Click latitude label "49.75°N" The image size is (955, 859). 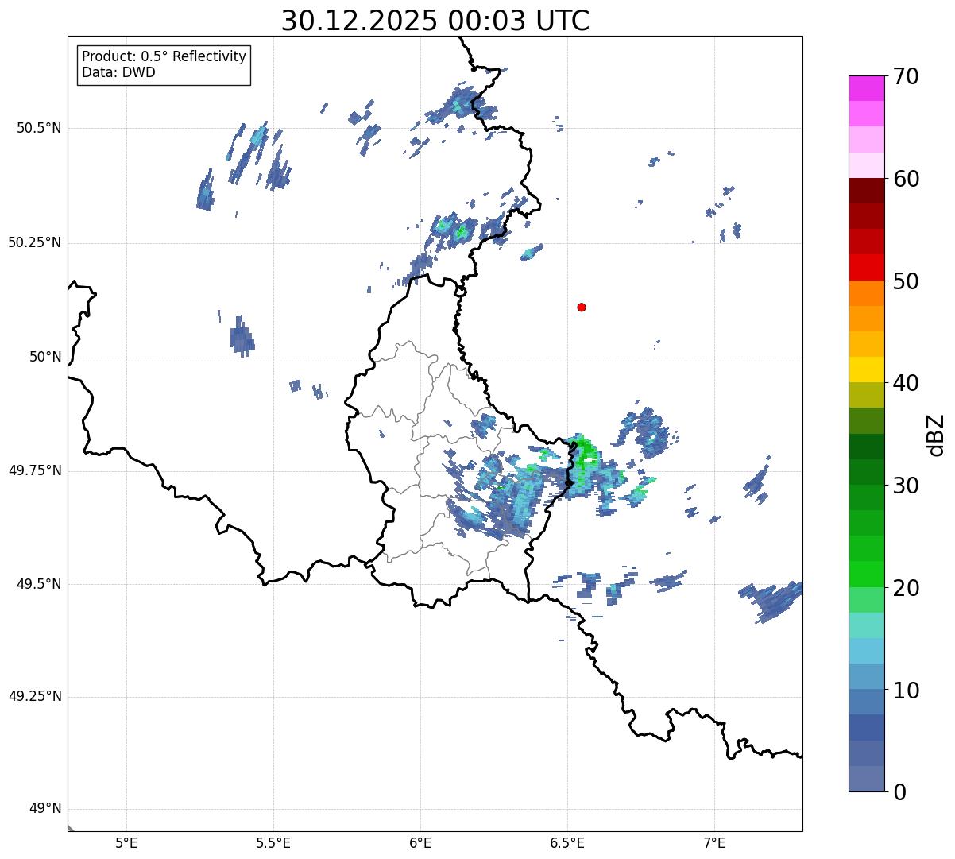[35, 470]
